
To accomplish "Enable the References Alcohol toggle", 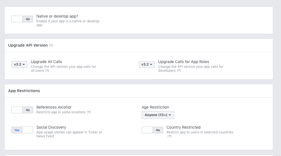I will [x=22, y=110].
